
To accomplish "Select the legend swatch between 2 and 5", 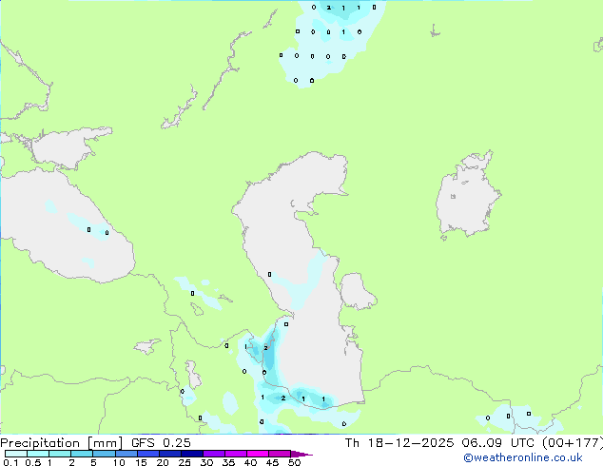I will (x=82, y=454).
